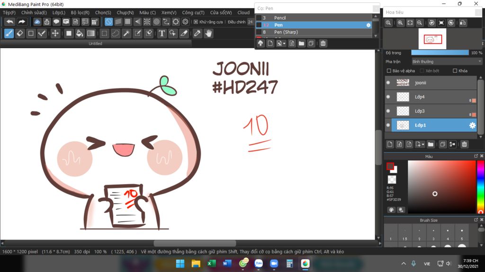The width and height of the screenshot is (485, 272).
Task: Delete layer with the layer panel trash
Action: [464, 144]
